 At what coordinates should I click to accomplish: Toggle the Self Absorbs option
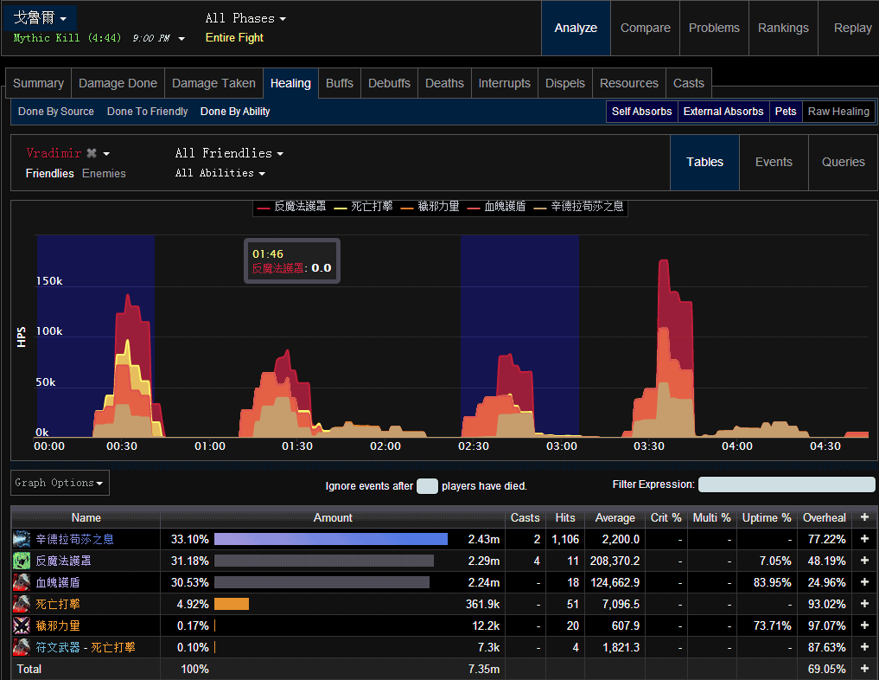(x=641, y=112)
